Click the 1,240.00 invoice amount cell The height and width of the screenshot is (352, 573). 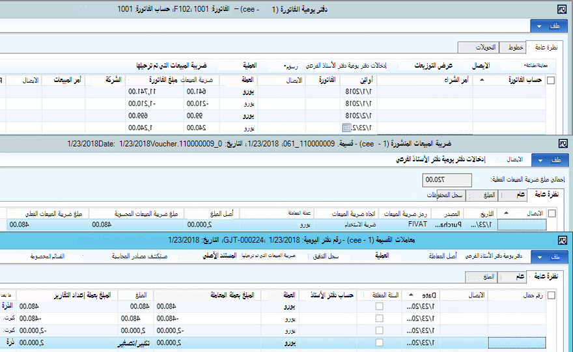155,128
